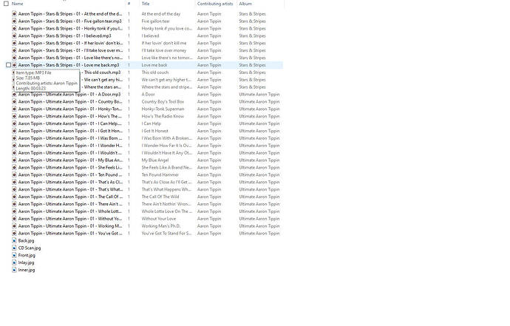Click the MP3 icon of I believed.mp3
This screenshot has width=510, height=326.
point(14,35)
